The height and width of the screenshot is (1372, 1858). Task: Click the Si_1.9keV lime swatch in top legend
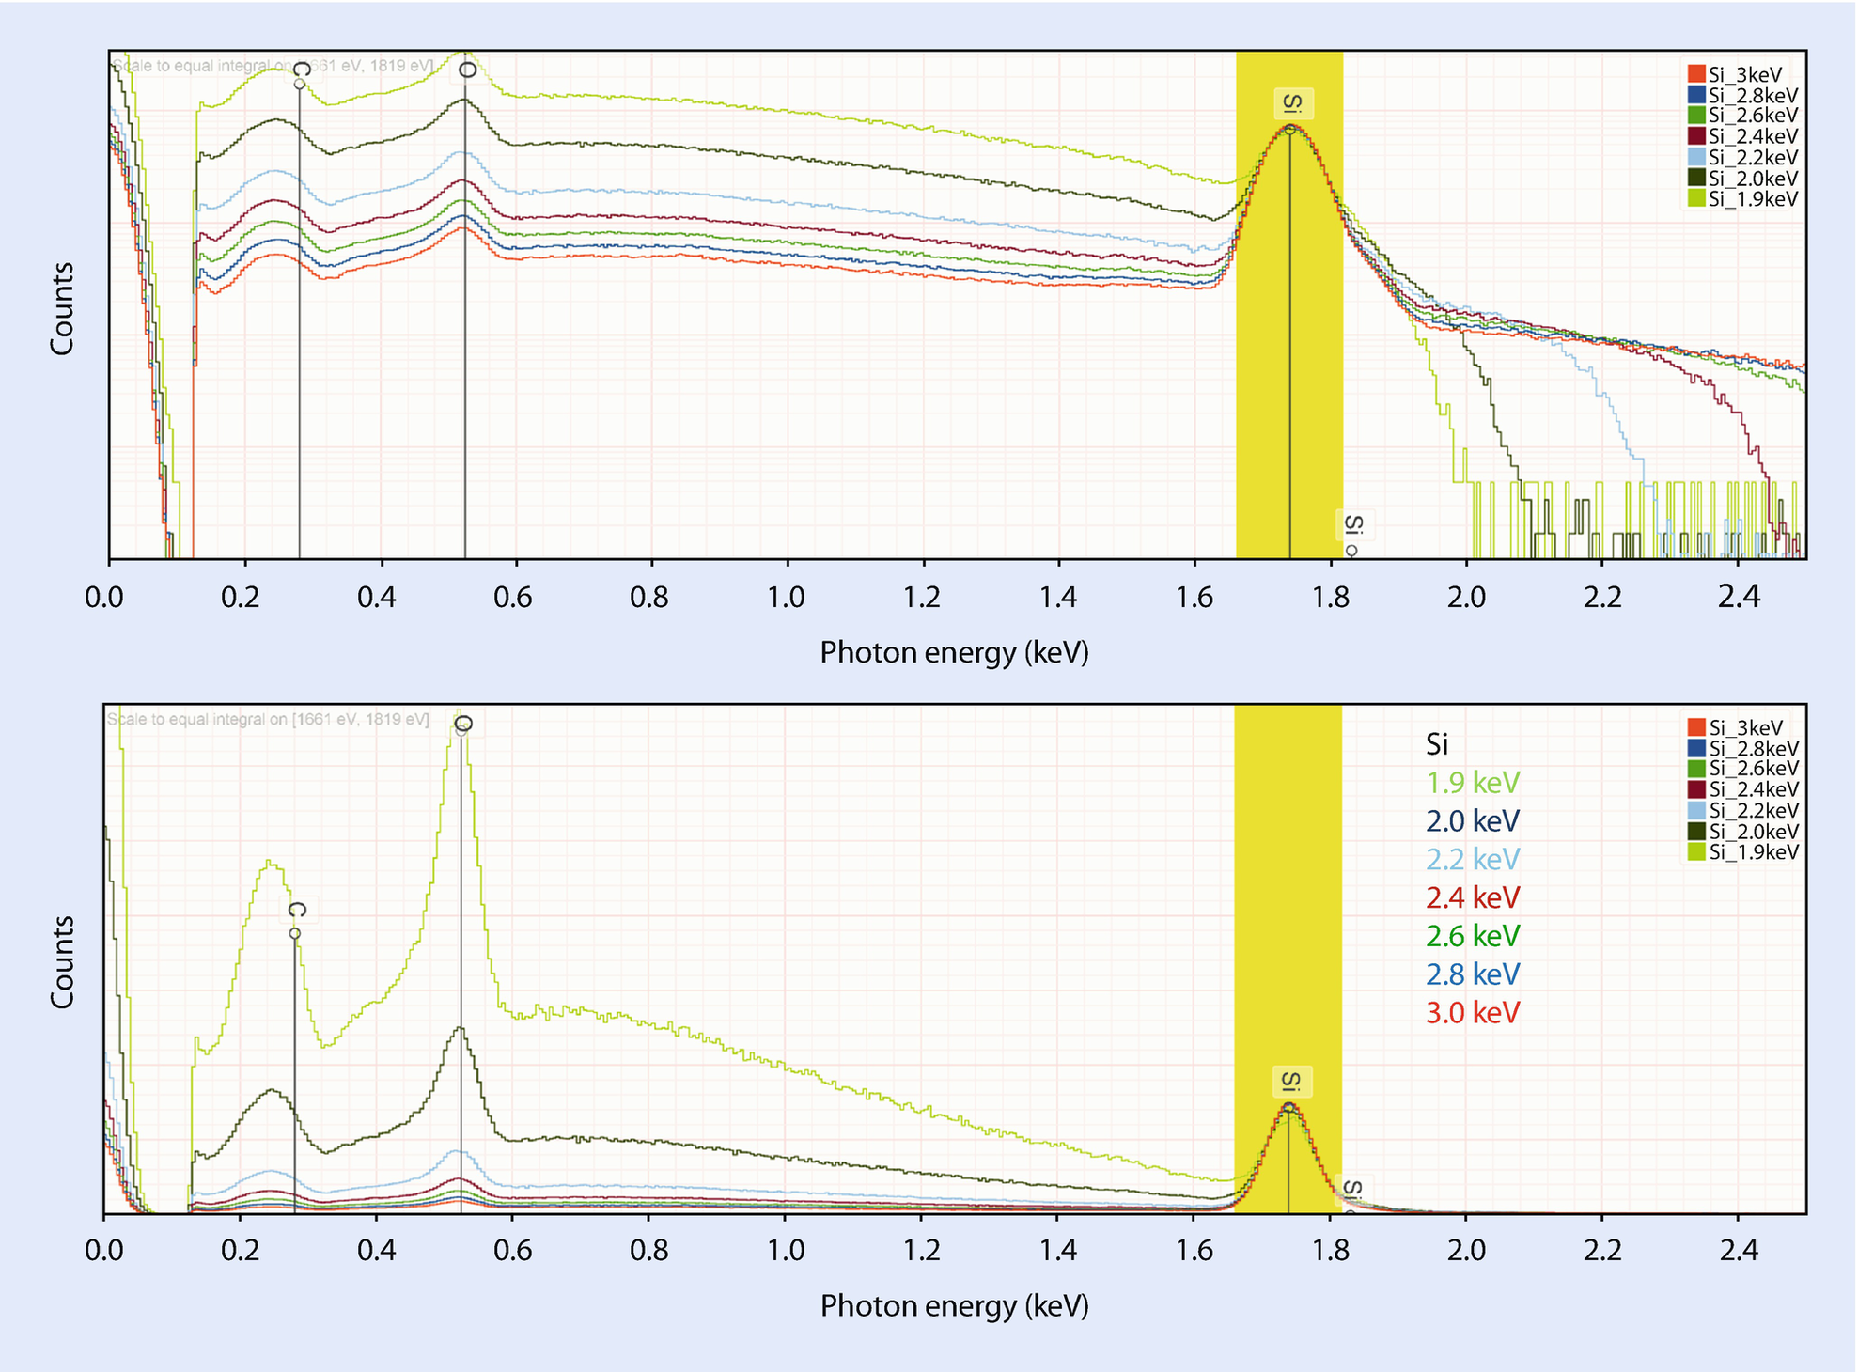click(1696, 198)
